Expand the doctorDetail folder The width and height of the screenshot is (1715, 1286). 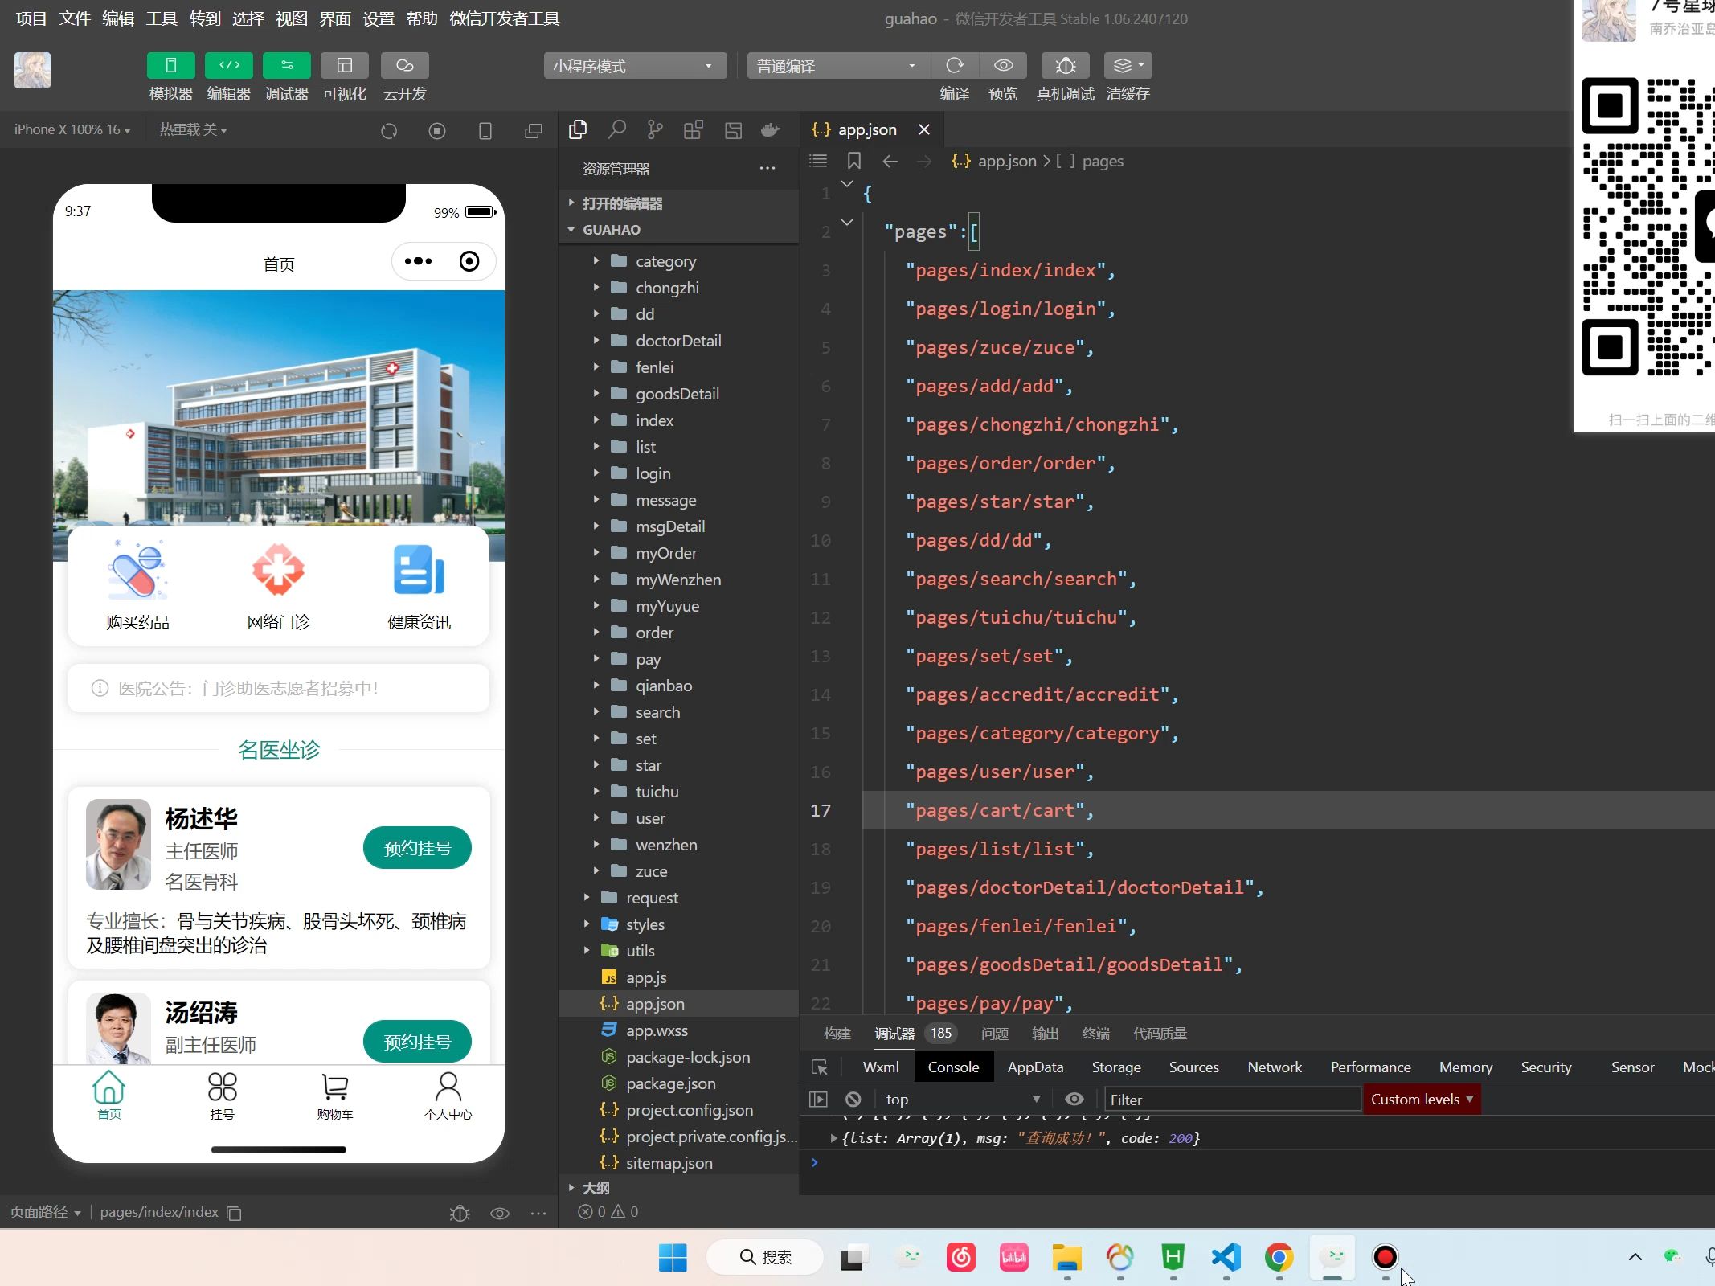(679, 341)
